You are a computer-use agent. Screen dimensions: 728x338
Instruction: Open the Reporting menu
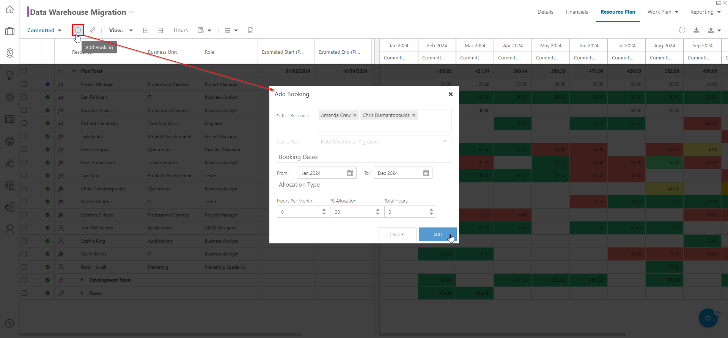coord(705,12)
